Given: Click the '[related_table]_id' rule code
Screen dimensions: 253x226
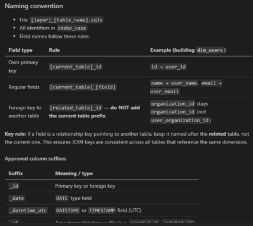Looking at the screenshot, I should (76, 108).
